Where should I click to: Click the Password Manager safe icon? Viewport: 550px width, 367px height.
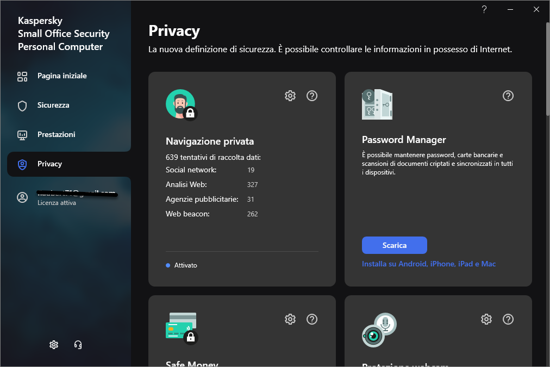point(377,104)
